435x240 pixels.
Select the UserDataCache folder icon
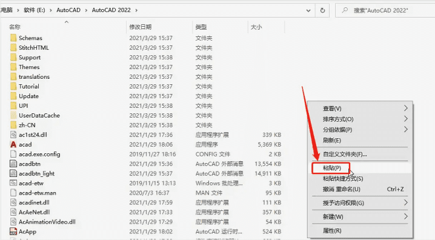pyautogui.click(x=13, y=115)
